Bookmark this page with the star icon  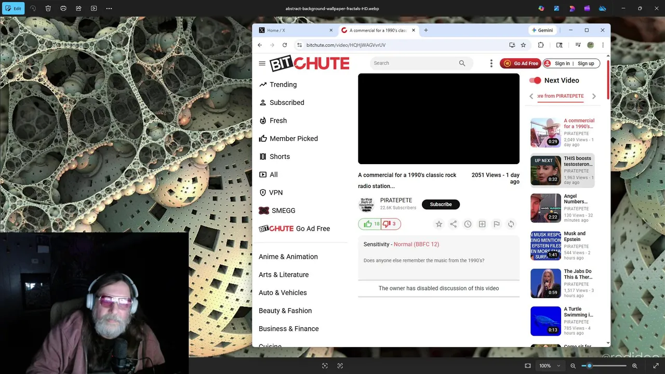[x=523, y=45]
